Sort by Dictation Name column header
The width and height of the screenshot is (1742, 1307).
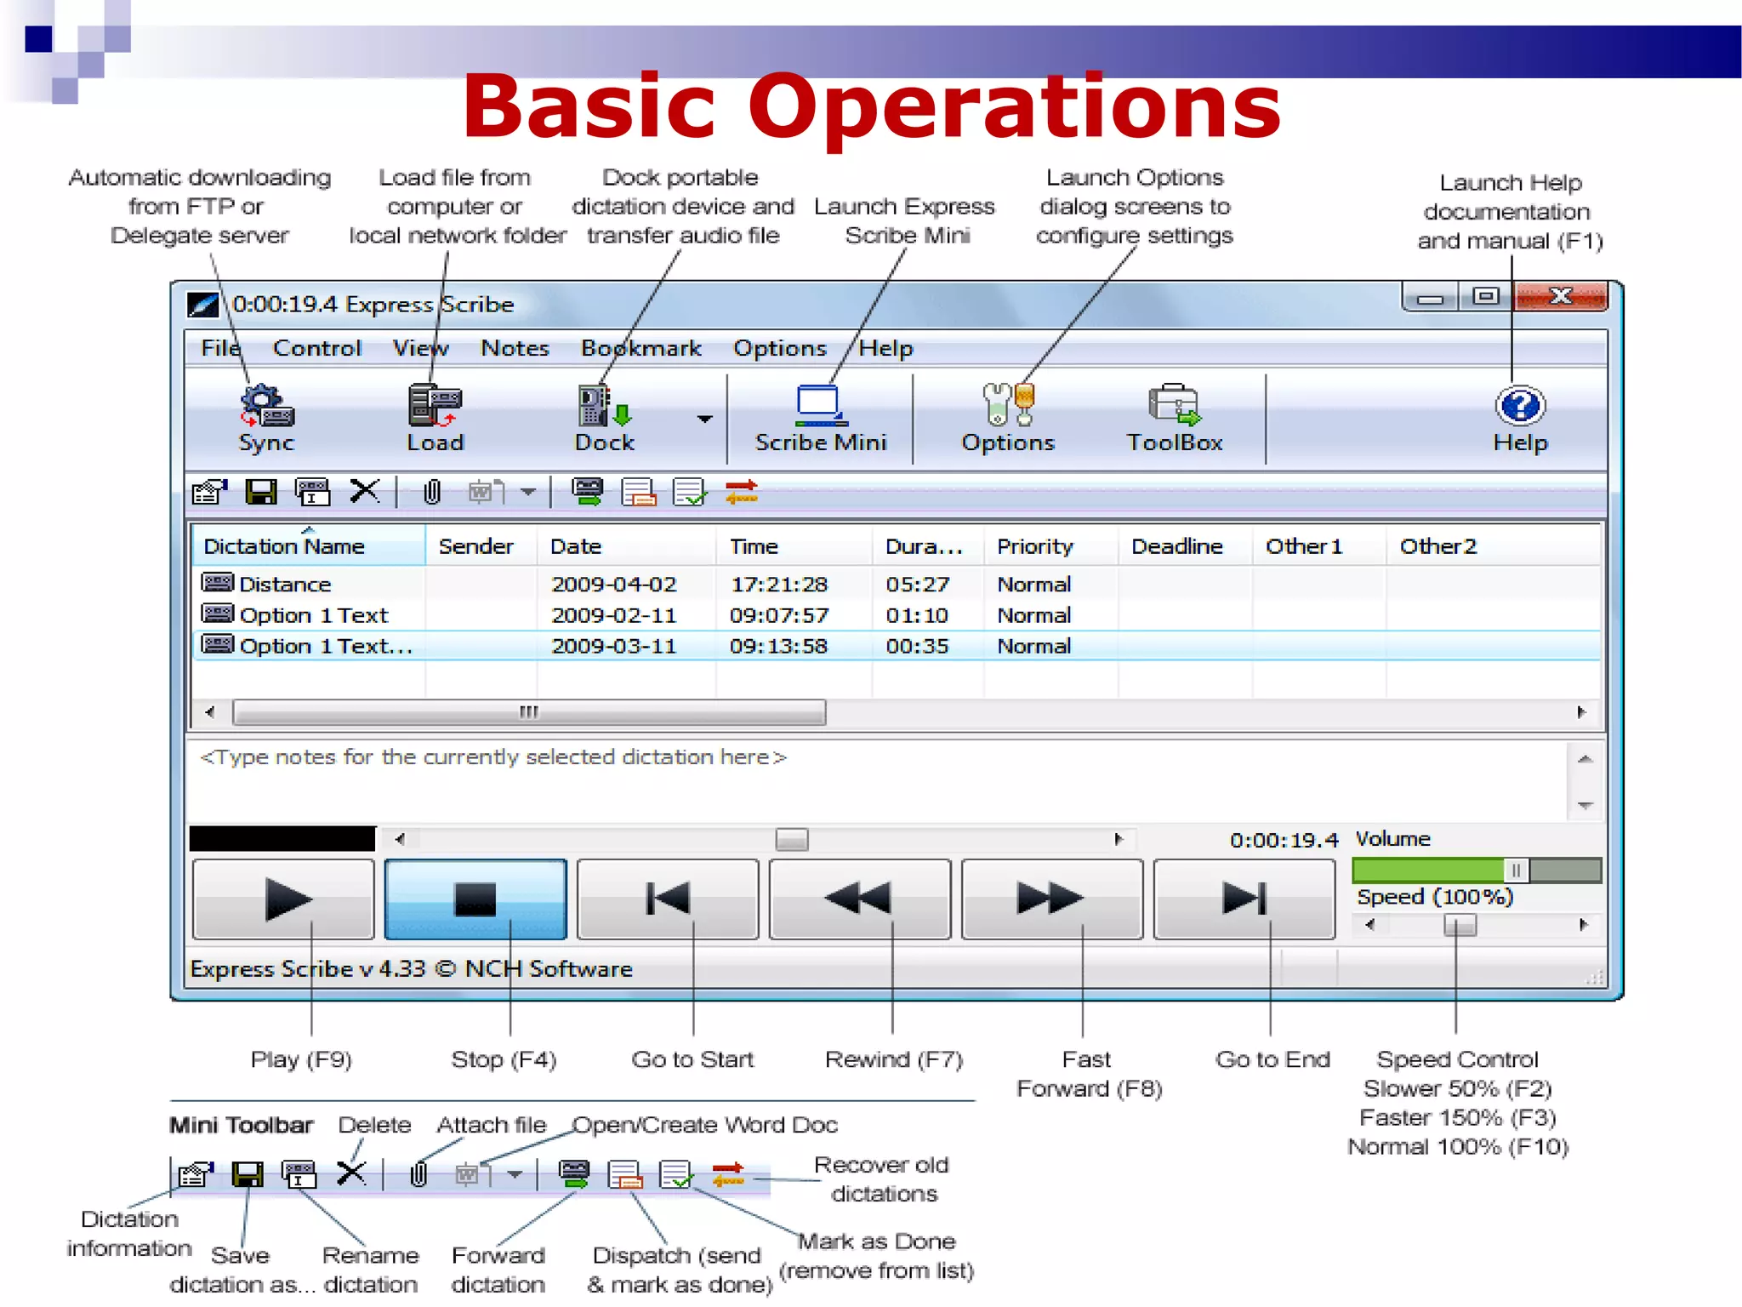pyautogui.click(x=309, y=546)
